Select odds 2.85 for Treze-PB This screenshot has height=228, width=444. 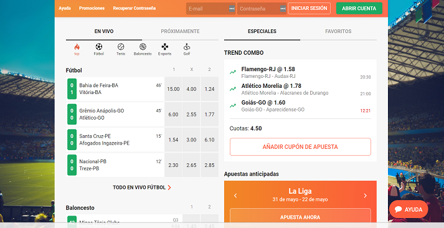[209, 165]
